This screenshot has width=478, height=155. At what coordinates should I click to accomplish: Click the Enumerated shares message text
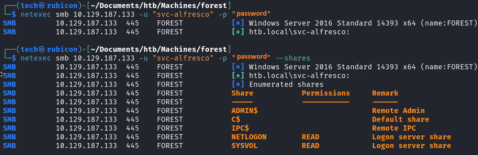[286, 84]
